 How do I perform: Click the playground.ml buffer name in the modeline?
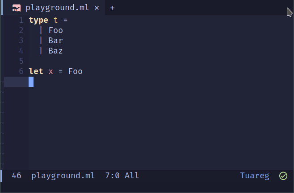click(x=63, y=176)
